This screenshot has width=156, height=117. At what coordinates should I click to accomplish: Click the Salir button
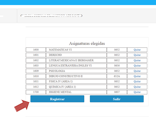click(x=117, y=99)
